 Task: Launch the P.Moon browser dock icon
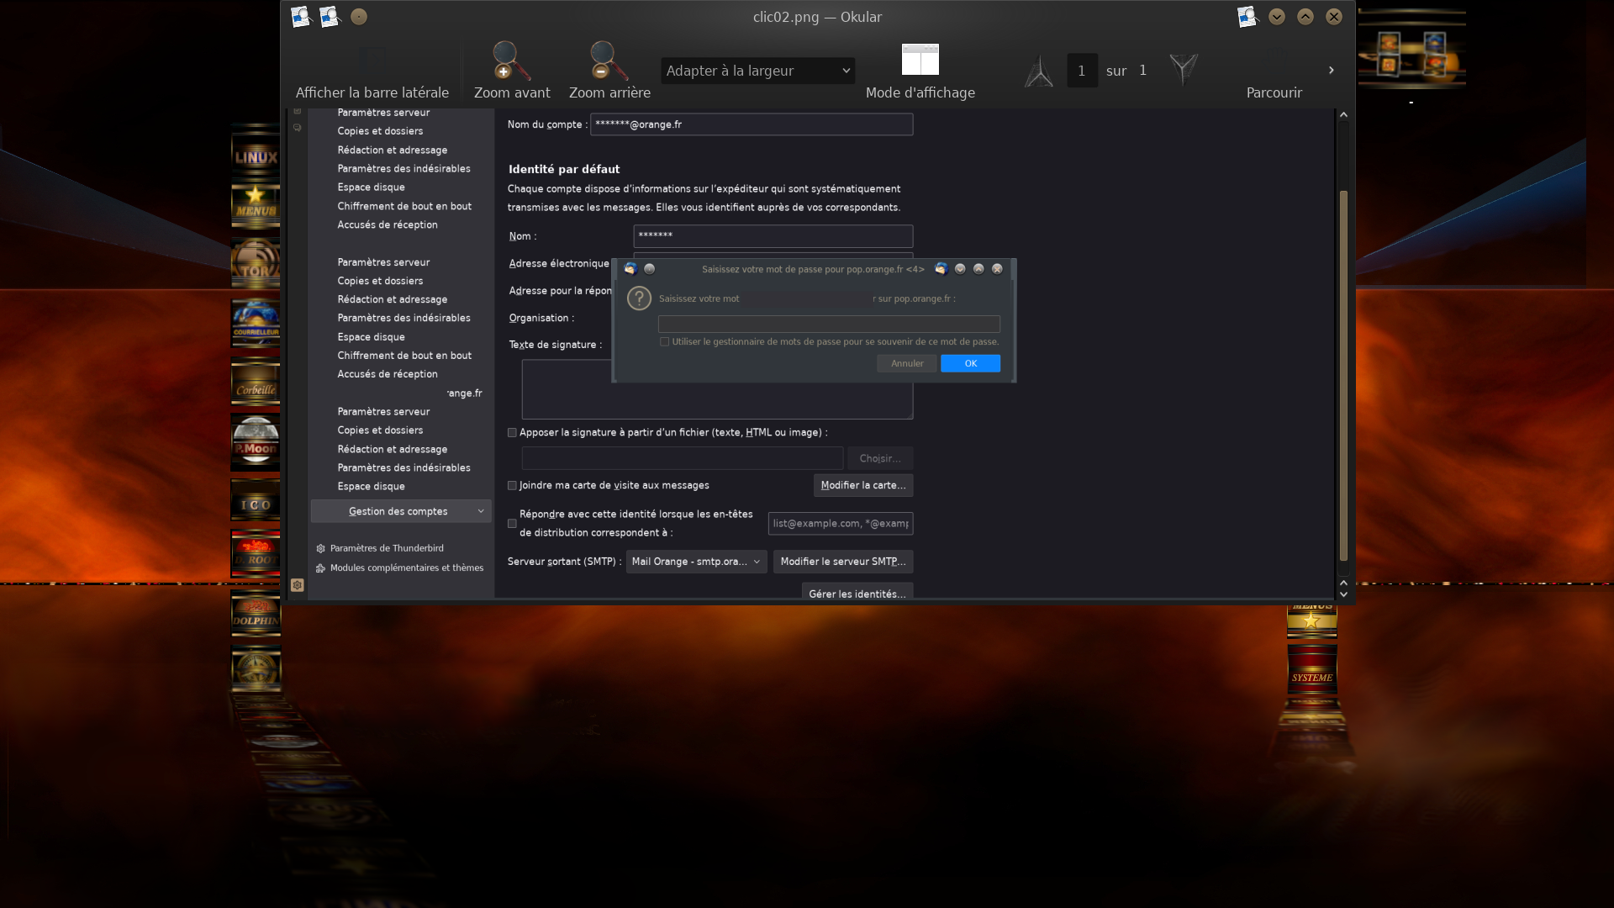tap(256, 441)
